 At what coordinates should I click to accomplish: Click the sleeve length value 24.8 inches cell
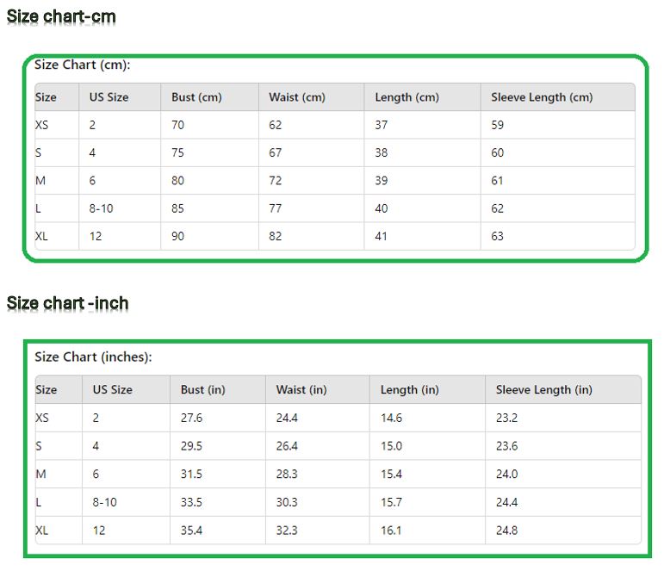tap(507, 531)
